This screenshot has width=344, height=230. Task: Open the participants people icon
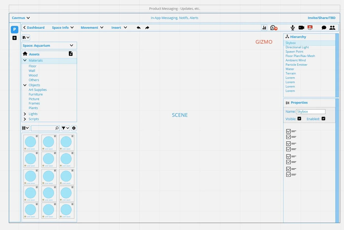[332, 28]
